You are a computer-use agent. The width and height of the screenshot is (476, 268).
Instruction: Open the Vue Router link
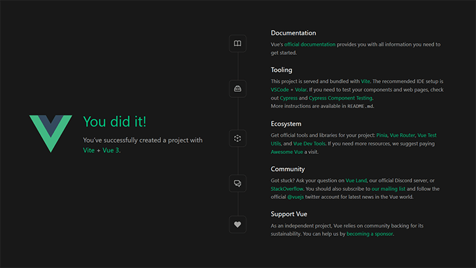405,135
